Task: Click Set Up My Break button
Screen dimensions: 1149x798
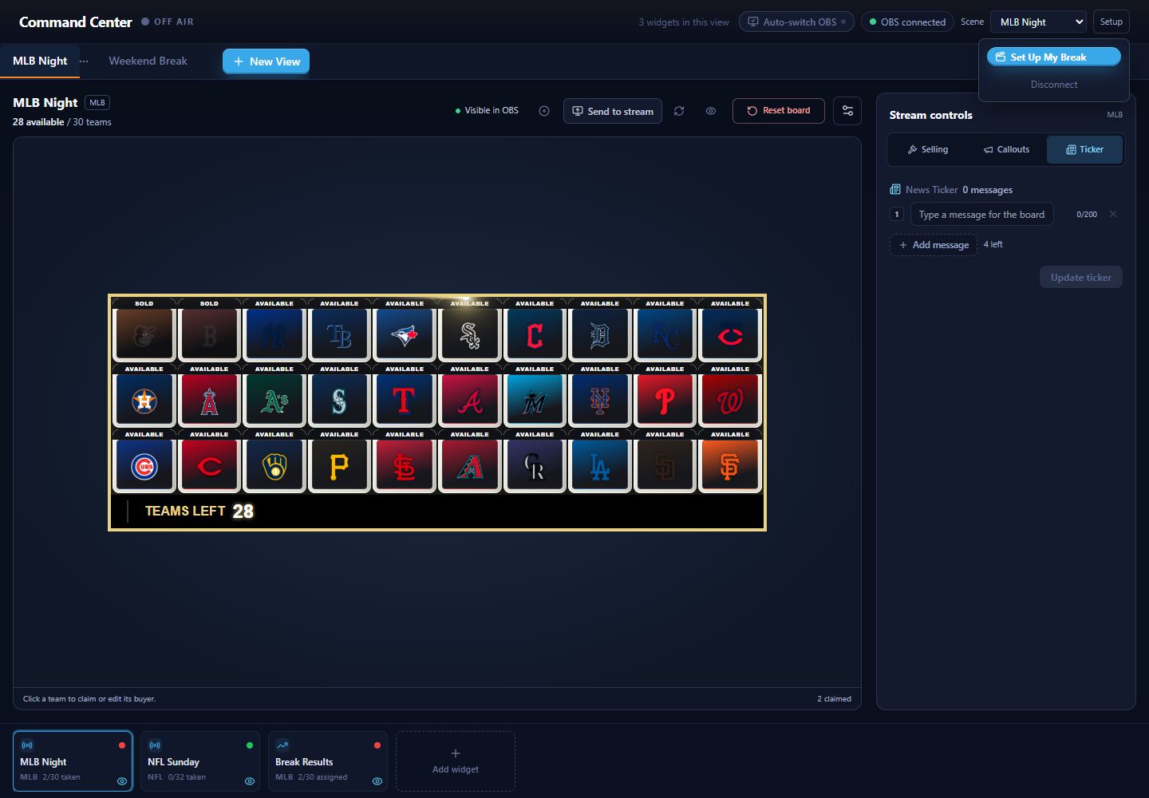Action: (1054, 57)
